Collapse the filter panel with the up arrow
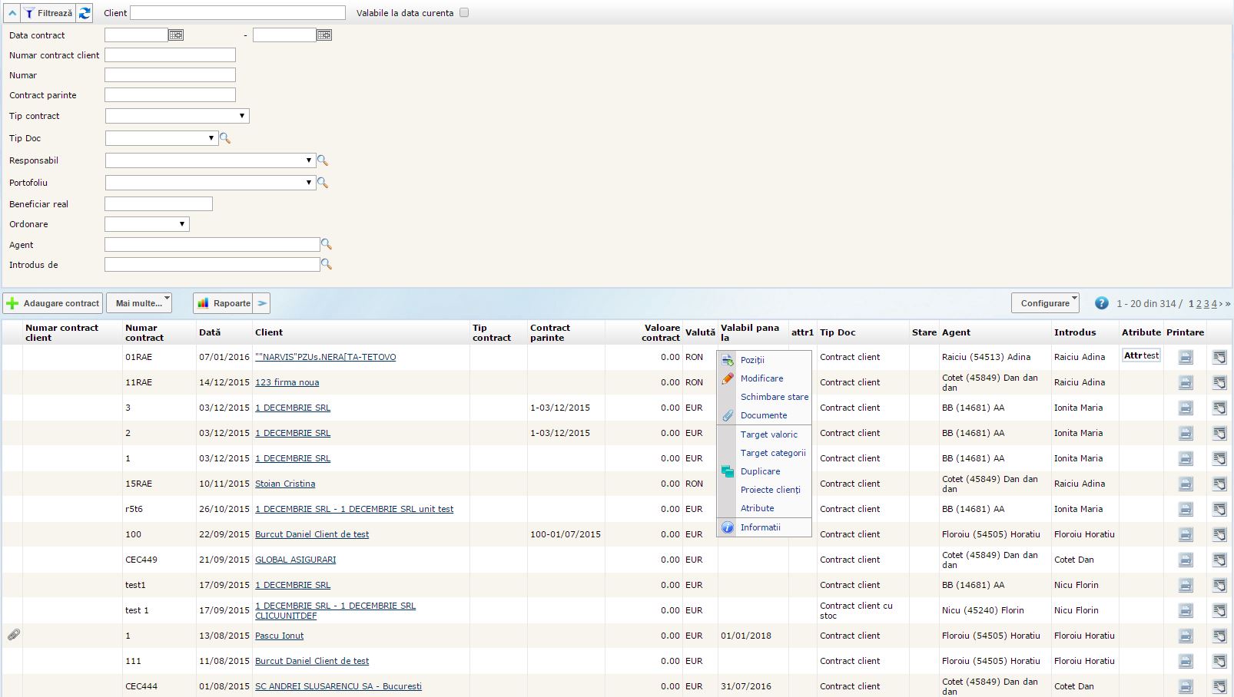Image resolution: width=1234 pixels, height=697 pixels. 12,13
